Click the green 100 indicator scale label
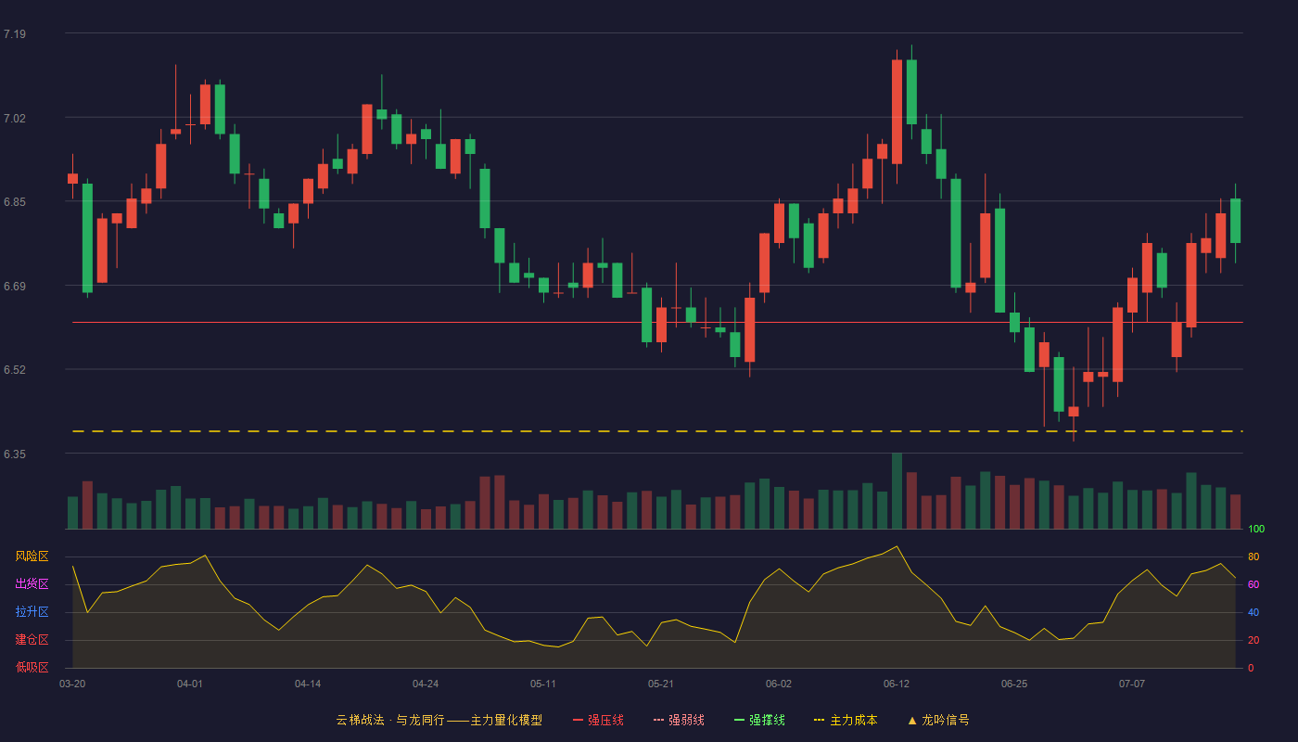This screenshot has width=1298, height=742. coord(1256,529)
